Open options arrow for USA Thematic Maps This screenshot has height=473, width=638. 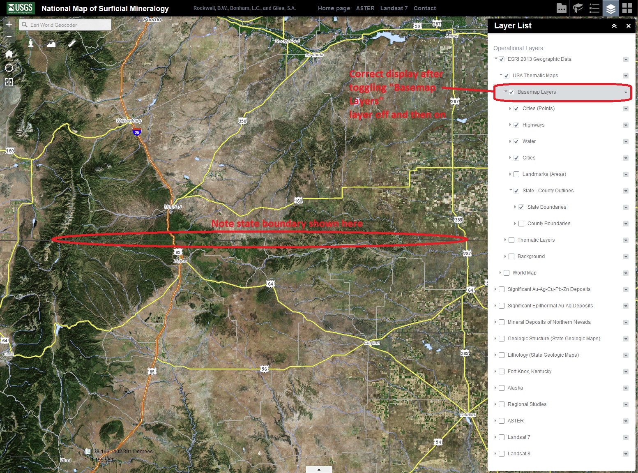click(x=626, y=76)
